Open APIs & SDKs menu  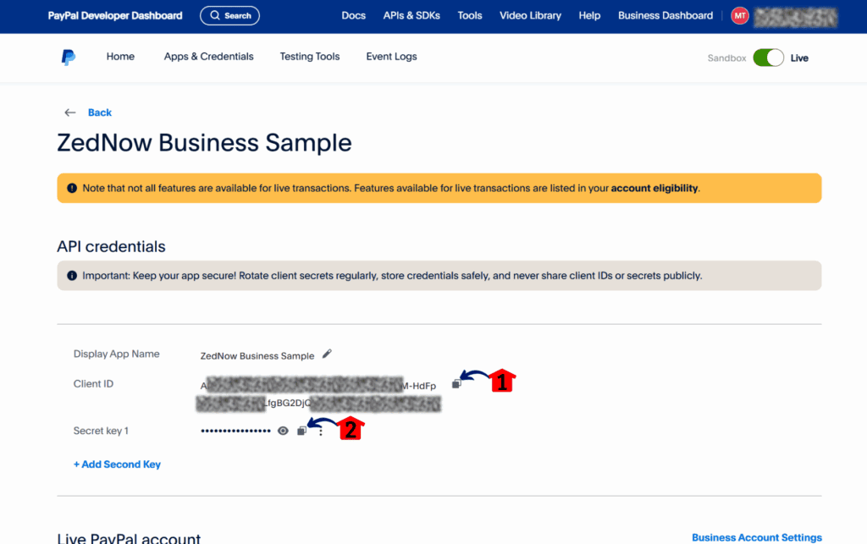(411, 15)
